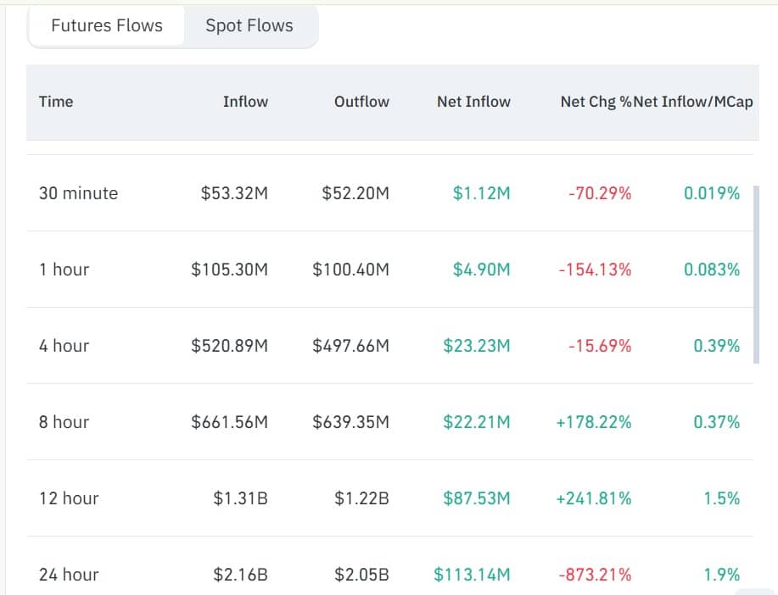
Task: Sort the table by Outflow column
Action: (361, 101)
